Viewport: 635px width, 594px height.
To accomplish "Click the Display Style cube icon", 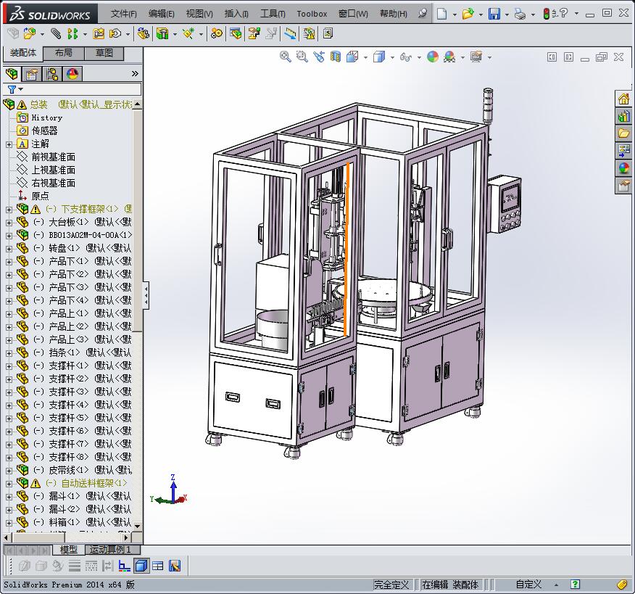I will coord(379,57).
